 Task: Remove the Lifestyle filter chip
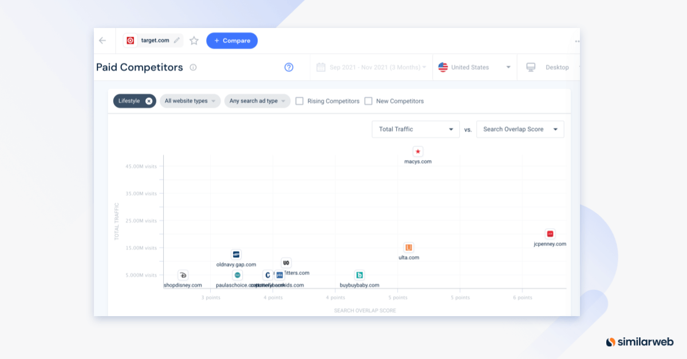coord(148,101)
